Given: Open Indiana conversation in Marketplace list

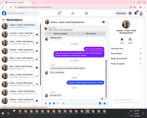Looking at the screenshot, I should (x=20, y=26).
